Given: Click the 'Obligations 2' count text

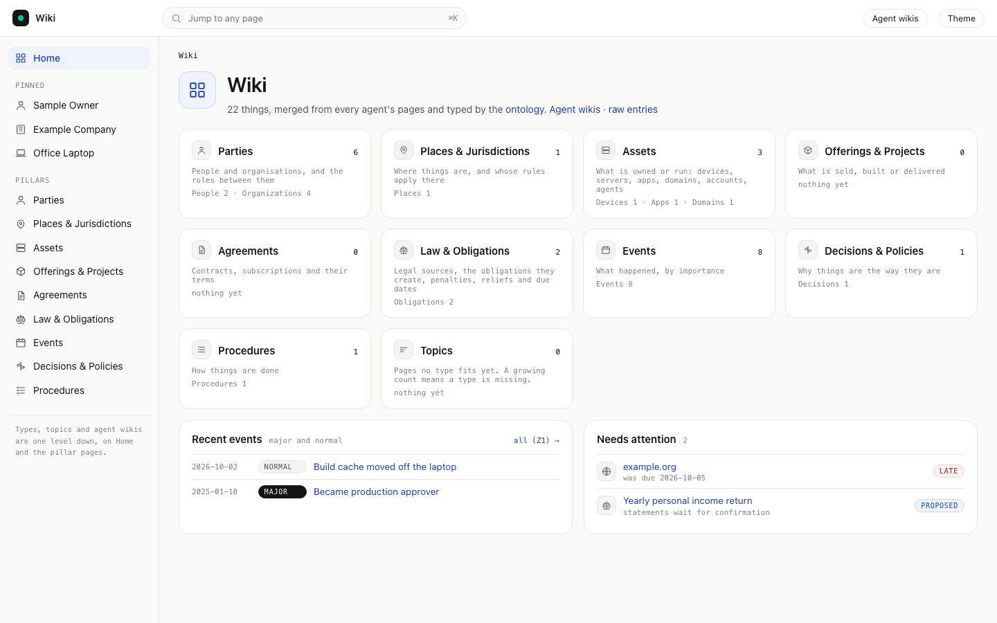Looking at the screenshot, I should [424, 302].
